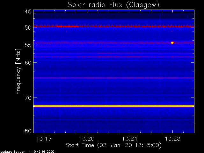Click the title Solar radio Flux (Glasgow)
Image resolution: width=204 pixels, height=153 pixels.
(x=113, y=5)
